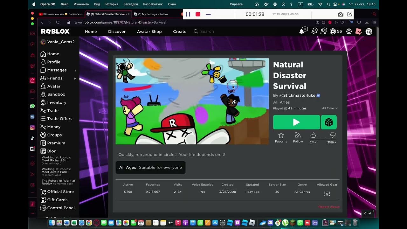407x229 pixels.
Task: Open the notifications bell icon
Action: (x=302, y=31)
